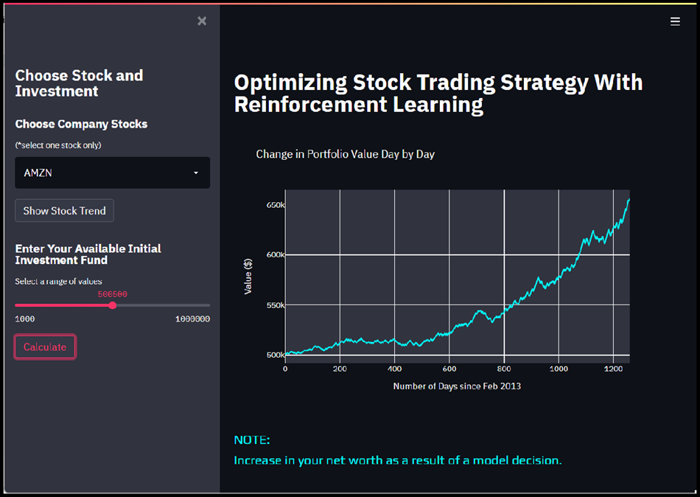Collapse the sidebar using the X icon
Screen dimensions: 700x497
pyautogui.click(x=202, y=21)
